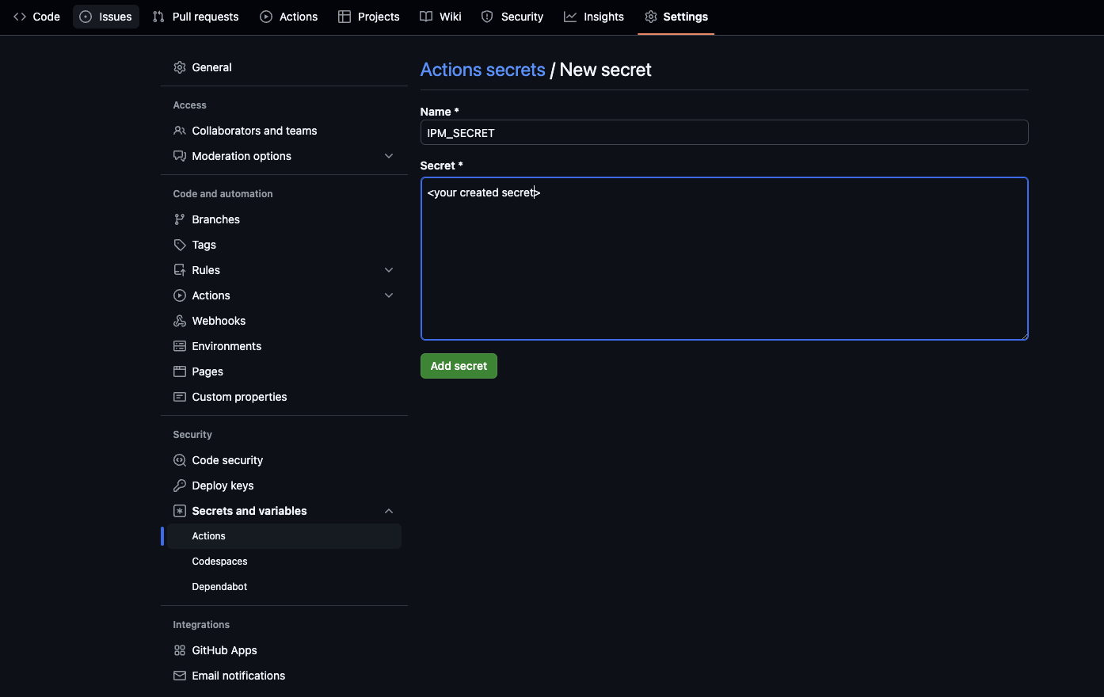
Task: Click the sidebar Actions play icon
Action: tap(180, 295)
